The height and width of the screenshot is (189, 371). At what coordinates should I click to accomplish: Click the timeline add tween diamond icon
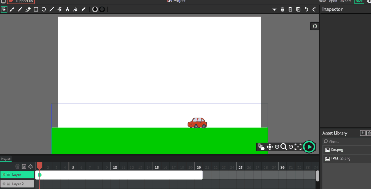point(31,166)
